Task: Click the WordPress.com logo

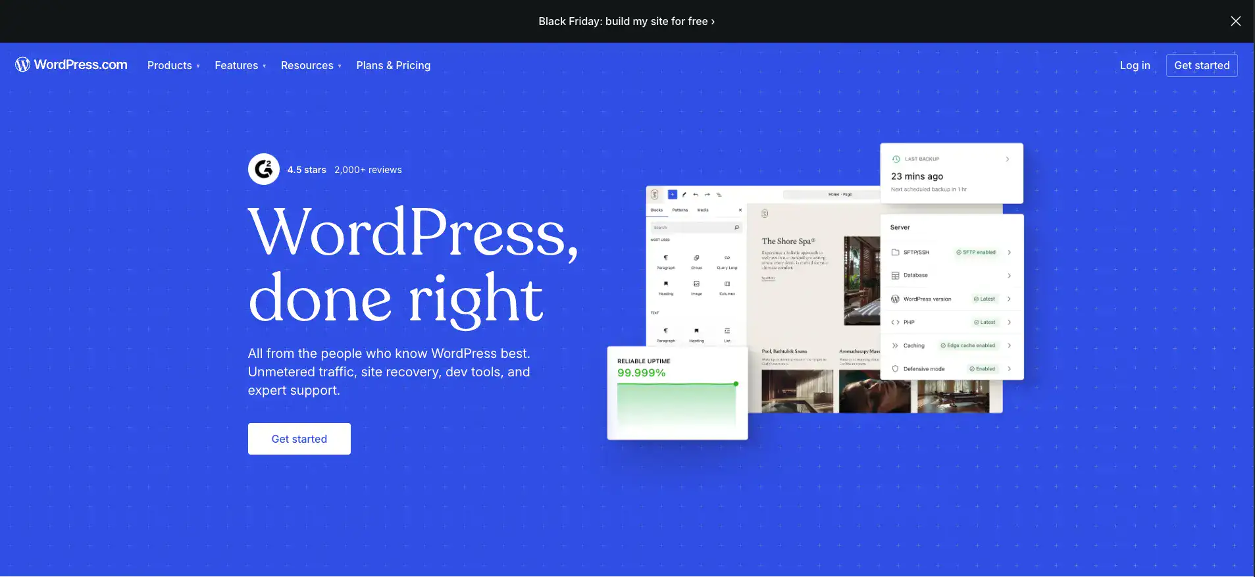Action: point(71,64)
